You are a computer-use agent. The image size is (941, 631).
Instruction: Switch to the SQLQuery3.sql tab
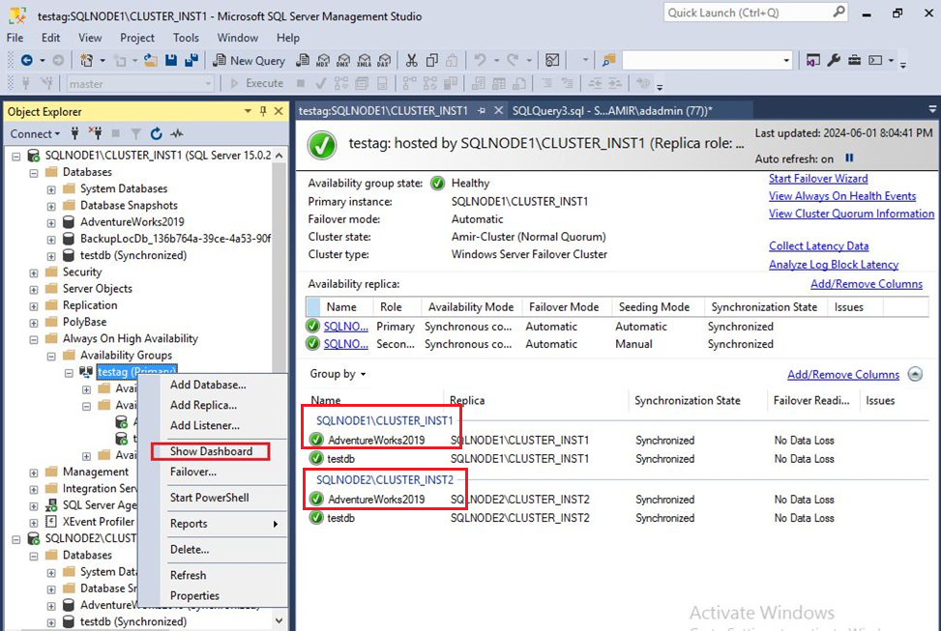pyautogui.click(x=611, y=111)
